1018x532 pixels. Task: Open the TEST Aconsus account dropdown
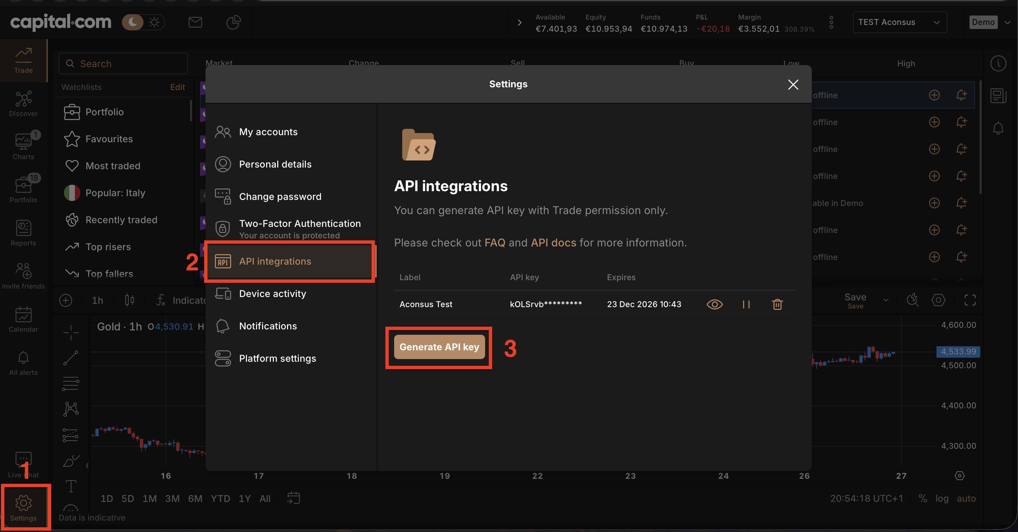[899, 22]
